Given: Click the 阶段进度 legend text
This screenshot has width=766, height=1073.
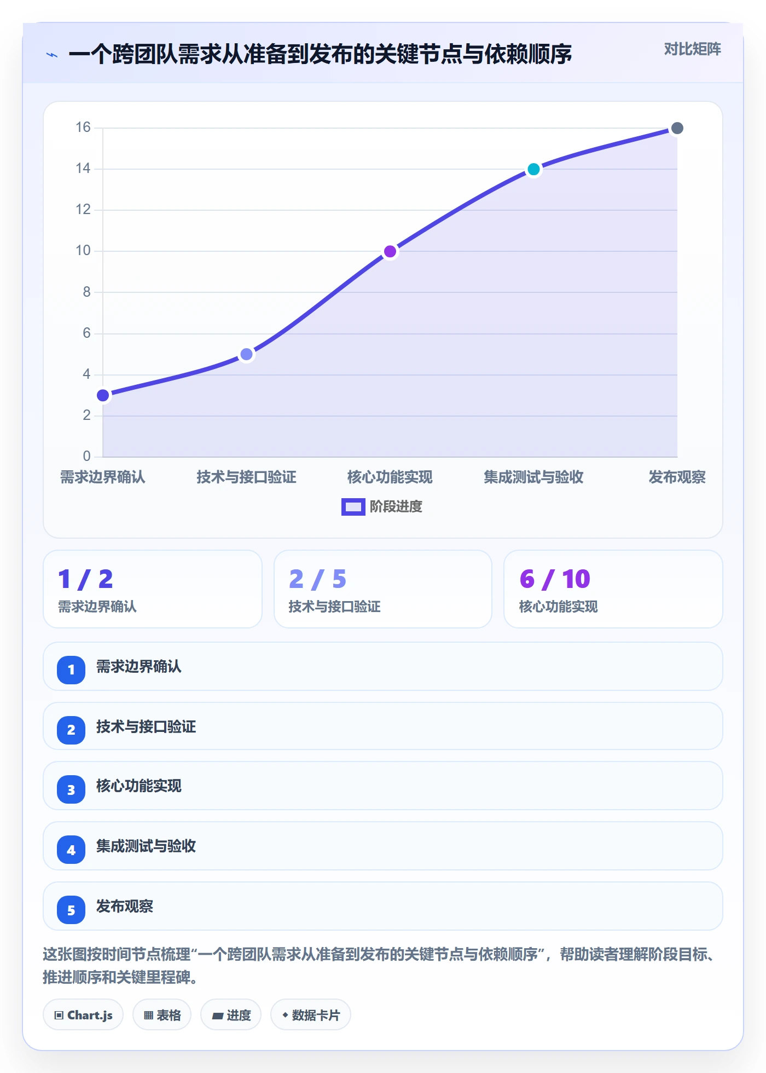Looking at the screenshot, I should coord(396,507).
